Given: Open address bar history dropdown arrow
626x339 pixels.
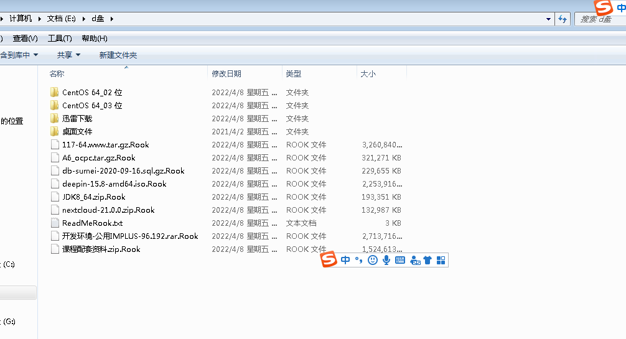Looking at the screenshot, I should [548, 19].
